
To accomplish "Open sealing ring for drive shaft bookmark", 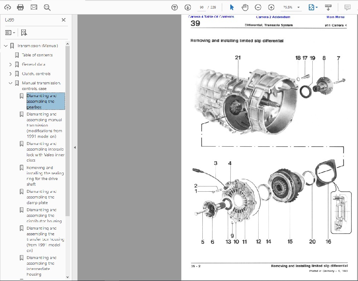I will 45,176.
